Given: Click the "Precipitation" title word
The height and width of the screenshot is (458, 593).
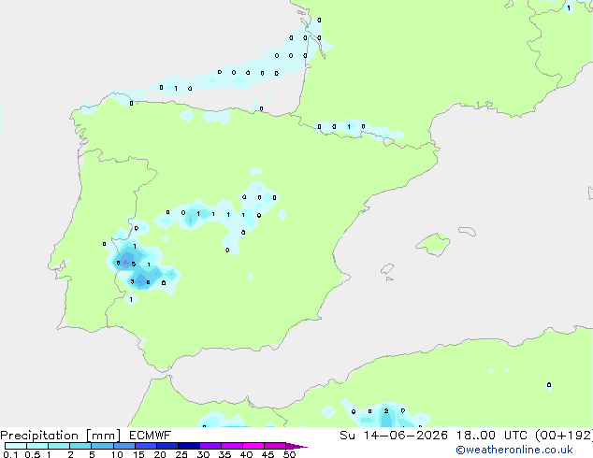Looking at the screenshot, I should point(39,436).
